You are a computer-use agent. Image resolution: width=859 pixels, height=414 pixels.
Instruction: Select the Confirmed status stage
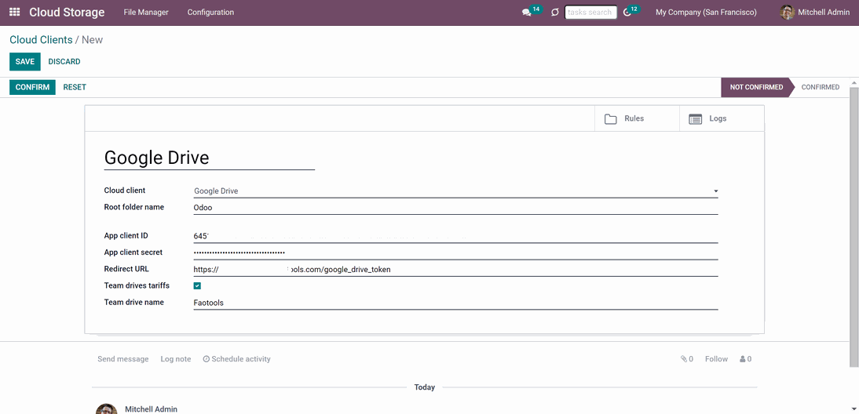820,87
